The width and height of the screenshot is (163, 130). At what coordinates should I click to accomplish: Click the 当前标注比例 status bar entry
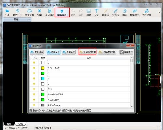pyautogui.click(x=43, y=128)
